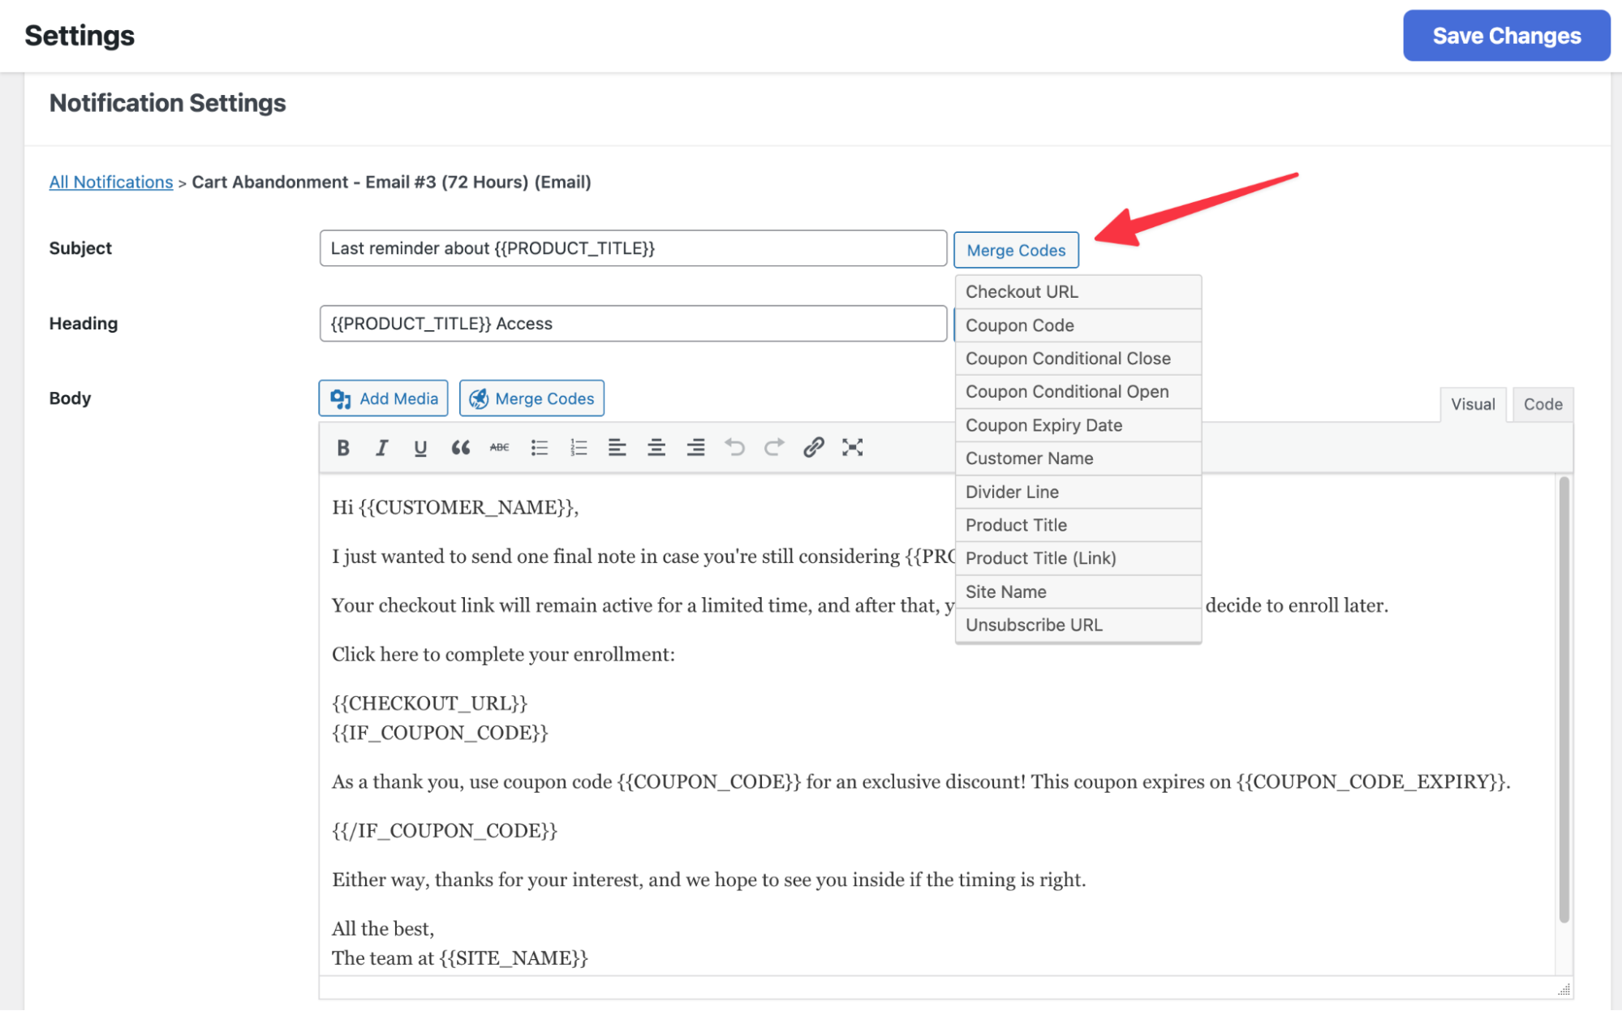Toggle bold formatting in body editor
This screenshot has height=1011, width=1622.
tap(343, 447)
